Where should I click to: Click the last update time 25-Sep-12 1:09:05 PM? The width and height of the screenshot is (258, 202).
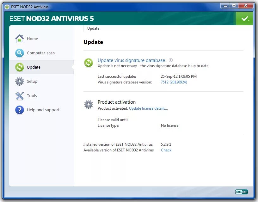click(x=179, y=76)
